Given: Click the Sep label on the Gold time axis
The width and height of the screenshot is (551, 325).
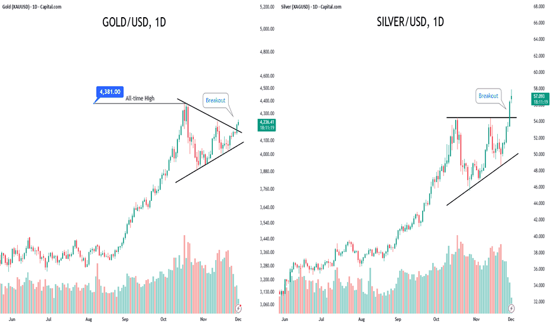Looking at the screenshot, I should click(125, 318).
